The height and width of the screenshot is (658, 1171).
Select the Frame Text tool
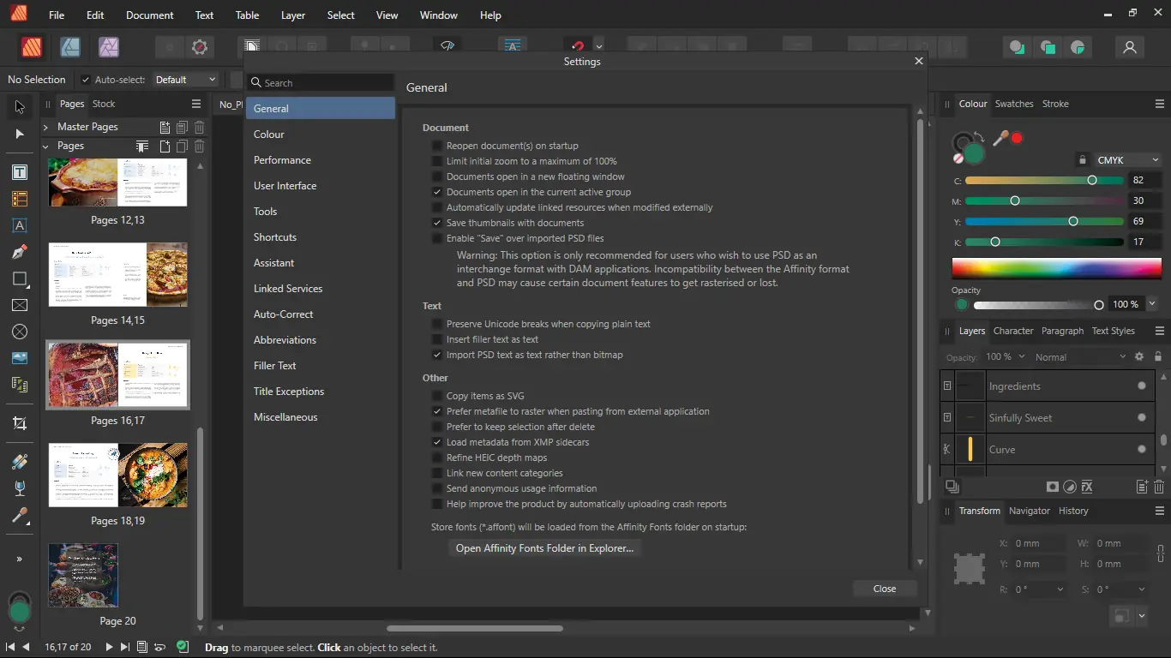pyautogui.click(x=19, y=172)
